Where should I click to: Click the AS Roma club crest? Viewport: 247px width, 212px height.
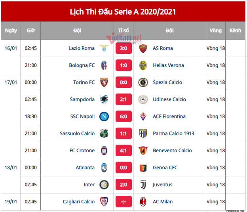pyautogui.click(x=143, y=48)
